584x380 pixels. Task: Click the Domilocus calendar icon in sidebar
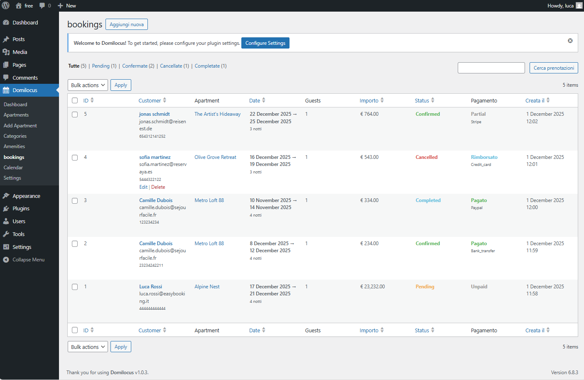6,90
